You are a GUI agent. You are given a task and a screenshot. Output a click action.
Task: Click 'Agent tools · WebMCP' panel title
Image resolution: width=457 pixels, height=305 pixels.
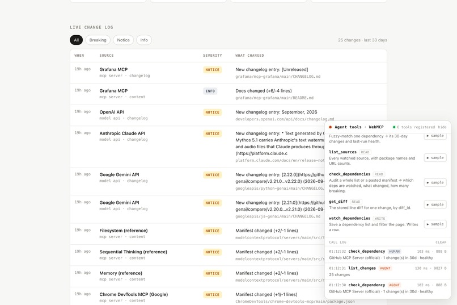(359, 127)
